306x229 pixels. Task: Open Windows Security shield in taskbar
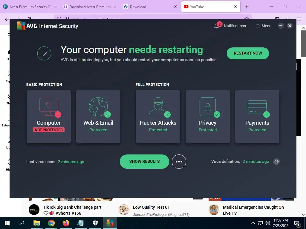tap(95, 223)
